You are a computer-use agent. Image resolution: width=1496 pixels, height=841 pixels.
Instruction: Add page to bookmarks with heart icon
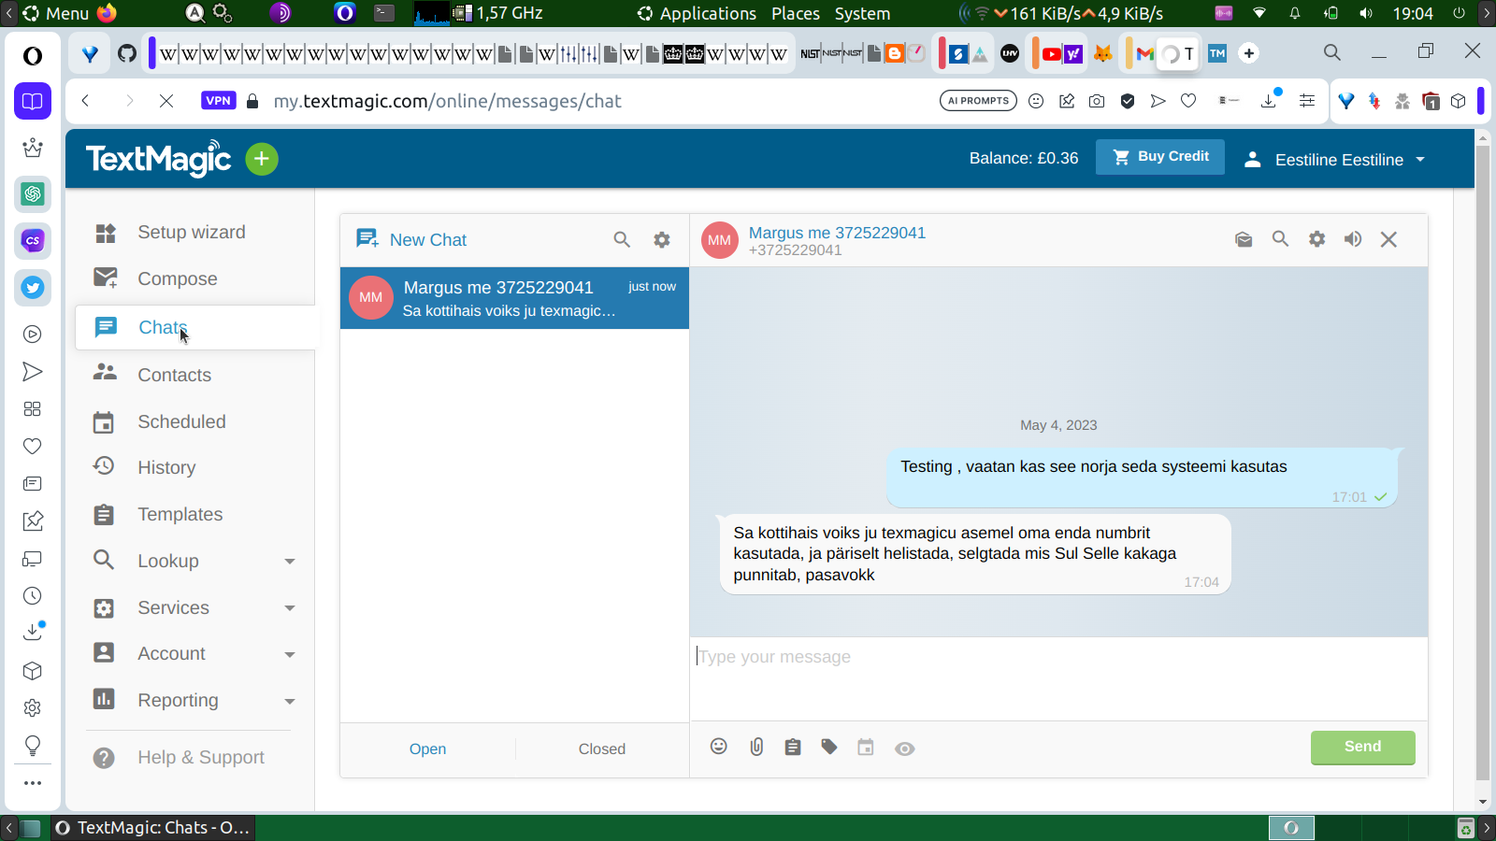(1188, 101)
